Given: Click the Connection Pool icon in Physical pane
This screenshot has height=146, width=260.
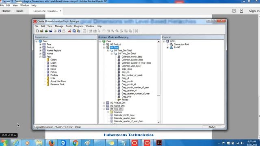Looking at the screenshot, I should pyautogui.click(x=171, y=44).
